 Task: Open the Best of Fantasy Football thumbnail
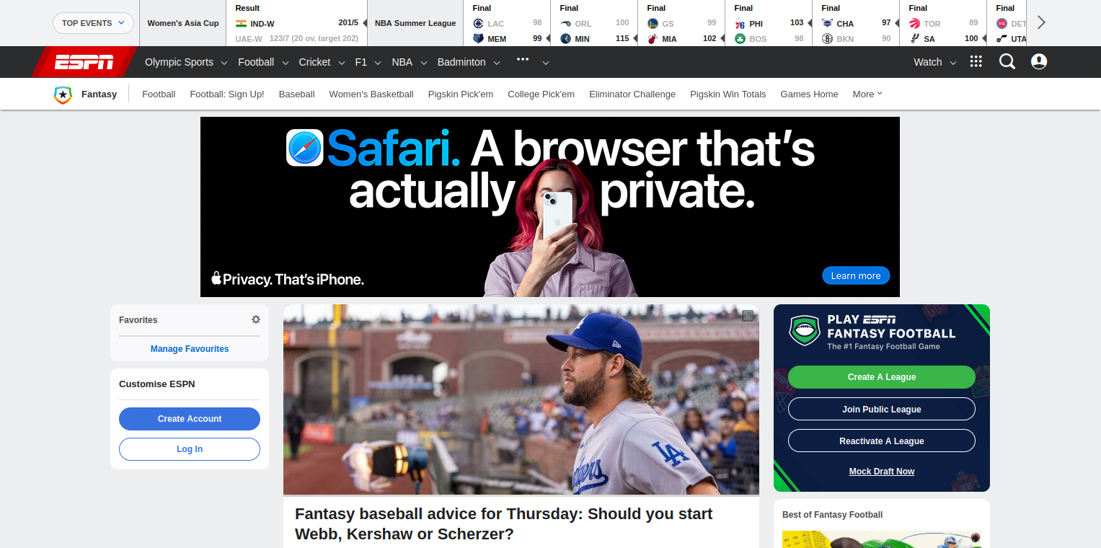coord(882,539)
